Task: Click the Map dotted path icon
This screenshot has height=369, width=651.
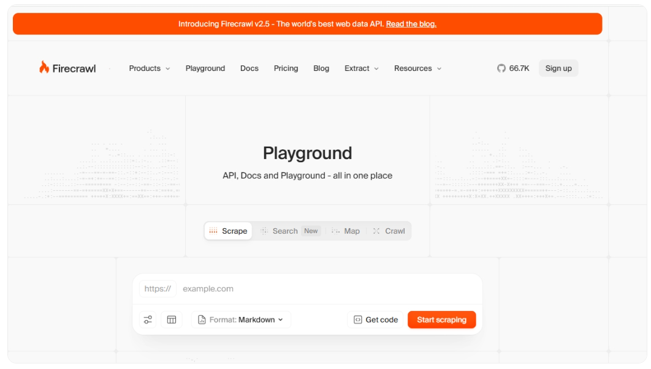Action: click(335, 231)
